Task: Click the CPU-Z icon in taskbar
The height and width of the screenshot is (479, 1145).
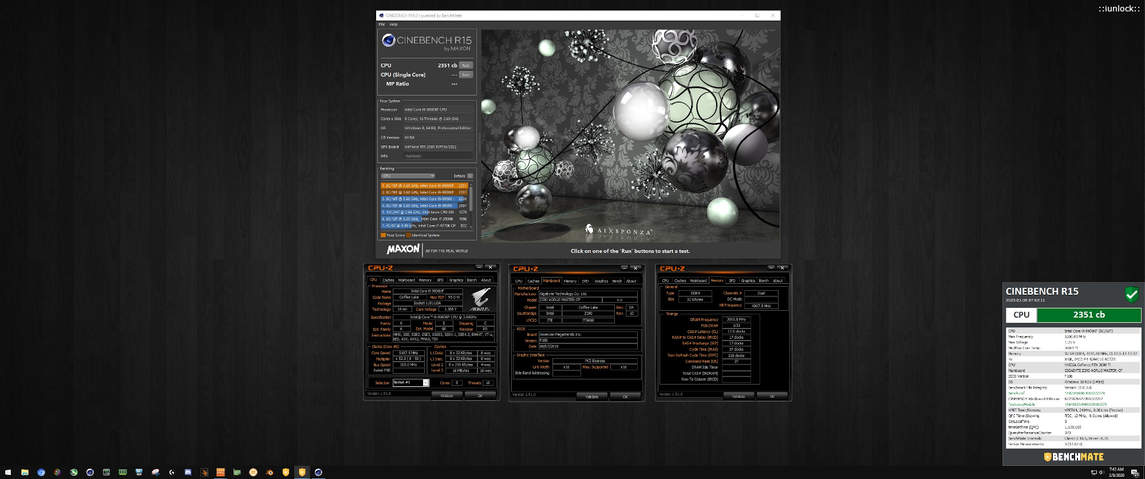Action: (x=220, y=472)
